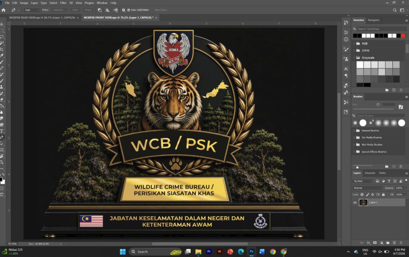Pick the red swatch in recent swatches
This screenshot has width=409, height=257.
tap(403, 36)
